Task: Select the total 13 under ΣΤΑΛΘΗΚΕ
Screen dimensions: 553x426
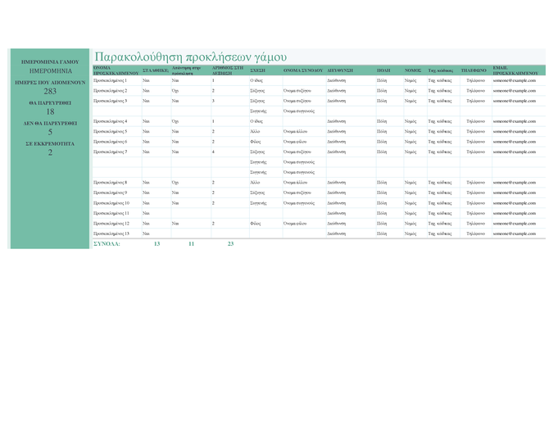Action: (x=157, y=244)
